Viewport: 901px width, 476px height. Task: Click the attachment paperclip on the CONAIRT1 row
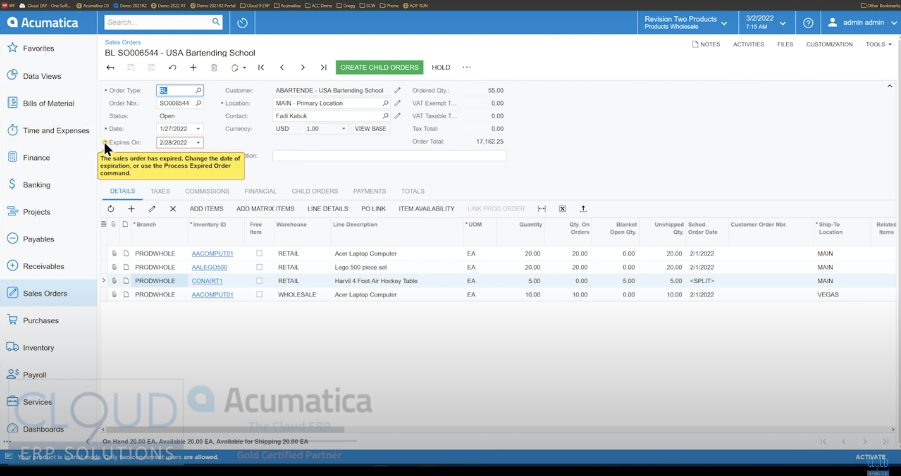115,281
